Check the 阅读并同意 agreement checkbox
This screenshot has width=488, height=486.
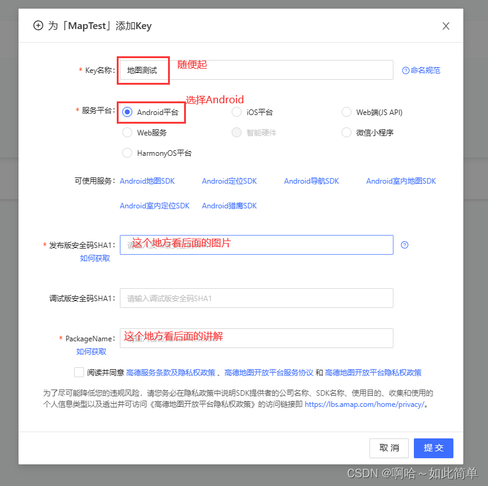click(79, 372)
